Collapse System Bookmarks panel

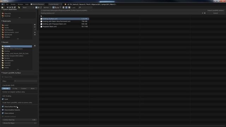(x=2, y=10)
